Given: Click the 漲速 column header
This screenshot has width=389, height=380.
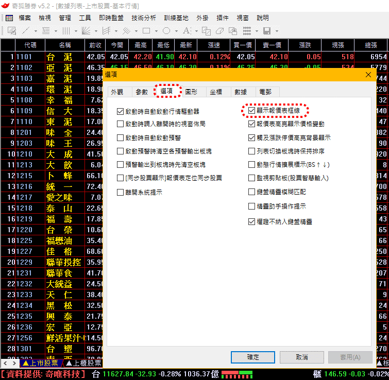Looking at the screenshot, I should 214,45.
